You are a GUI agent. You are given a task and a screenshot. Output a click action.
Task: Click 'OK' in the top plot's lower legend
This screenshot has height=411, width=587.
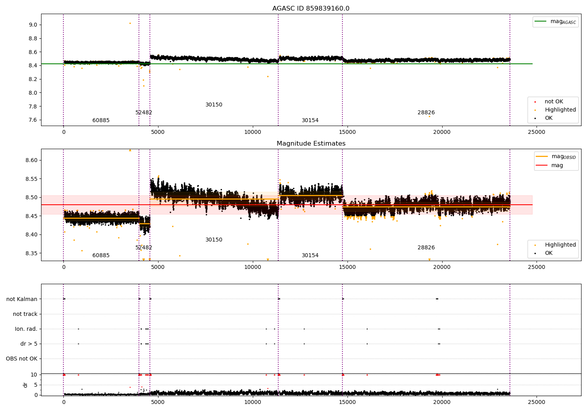coord(544,118)
